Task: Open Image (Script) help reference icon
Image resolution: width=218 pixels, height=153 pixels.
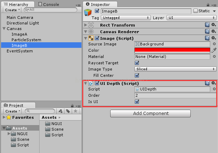Action: point(207,38)
